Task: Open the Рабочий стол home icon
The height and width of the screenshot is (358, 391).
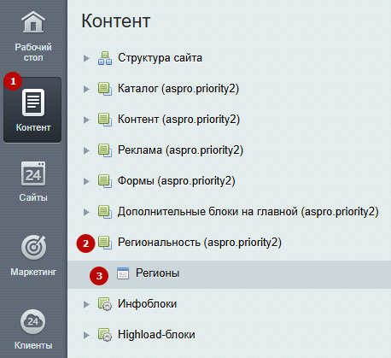Action: (33, 22)
